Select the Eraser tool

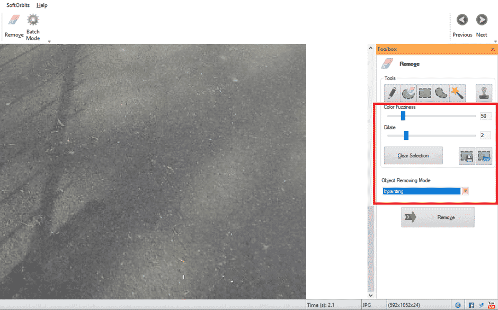(x=407, y=93)
